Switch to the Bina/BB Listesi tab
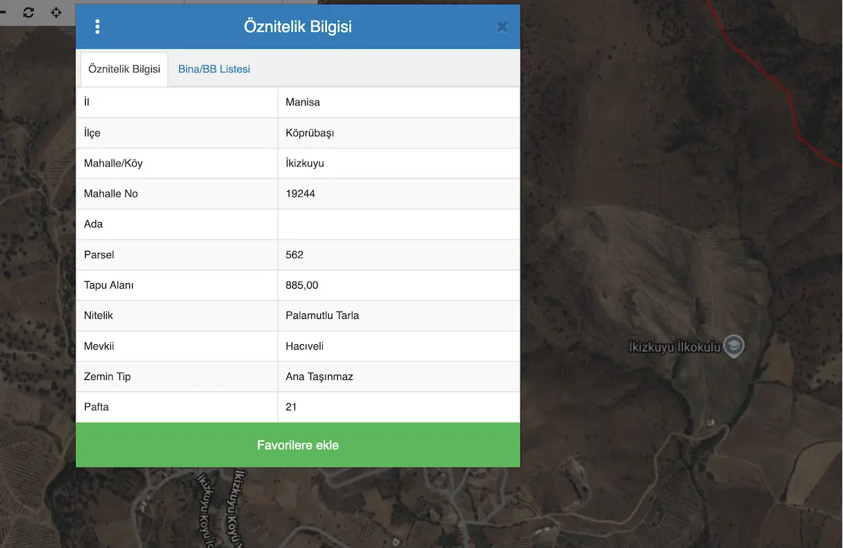Viewport: 843px width, 548px height. 214,69
